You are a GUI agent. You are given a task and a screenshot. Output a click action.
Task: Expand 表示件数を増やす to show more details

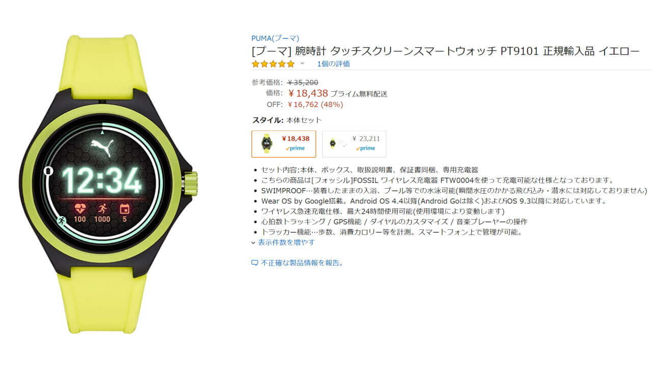point(286,242)
